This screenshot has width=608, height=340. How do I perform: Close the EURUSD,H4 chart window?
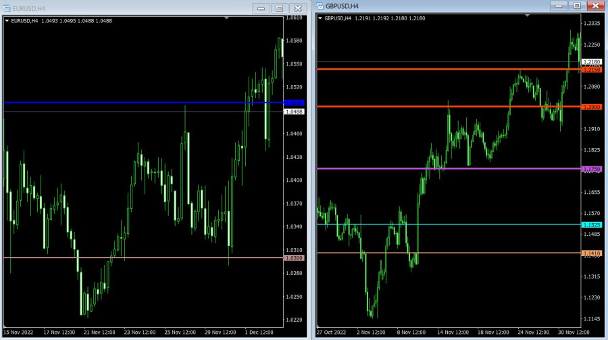tap(297, 8)
